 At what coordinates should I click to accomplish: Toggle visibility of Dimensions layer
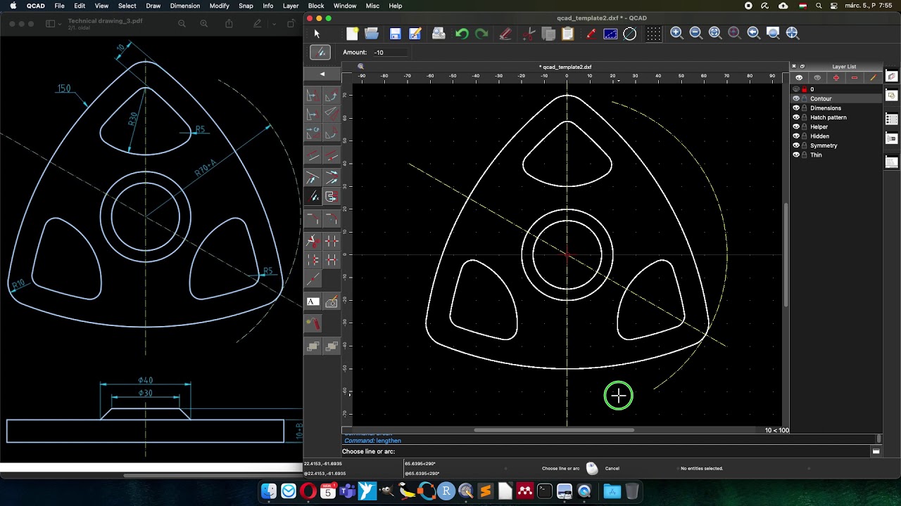pos(796,108)
